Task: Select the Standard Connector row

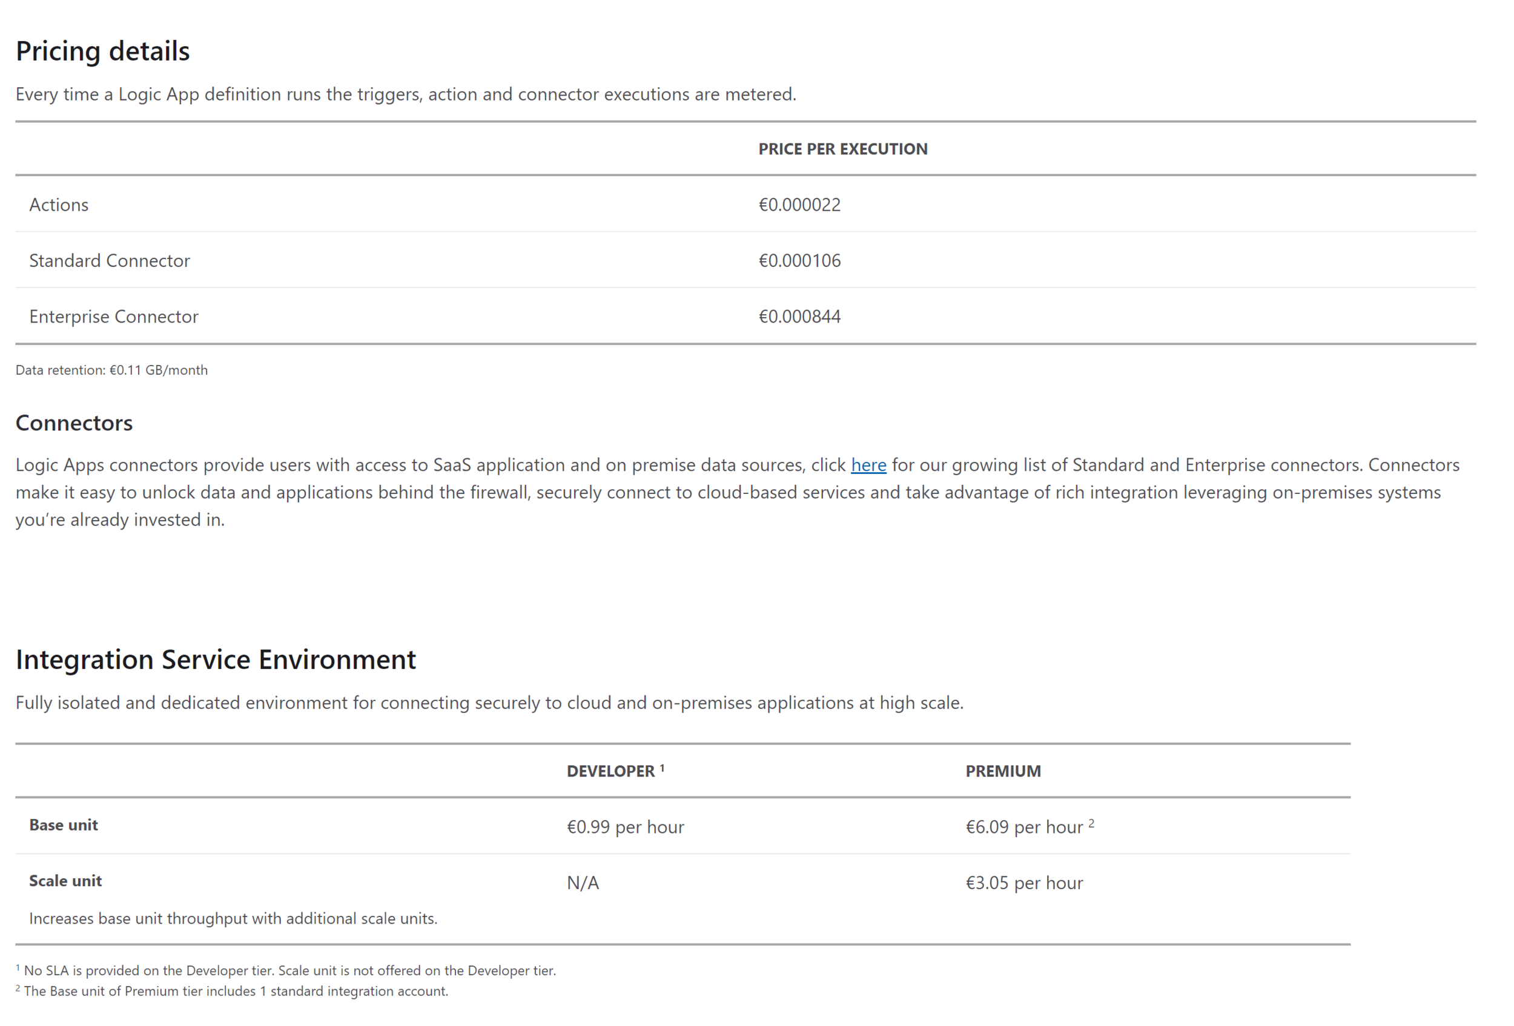Action: pyautogui.click(x=110, y=260)
